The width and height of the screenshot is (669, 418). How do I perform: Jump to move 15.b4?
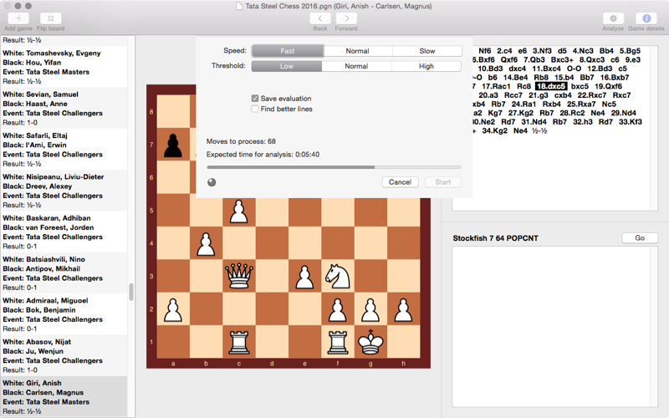tap(564, 77)
